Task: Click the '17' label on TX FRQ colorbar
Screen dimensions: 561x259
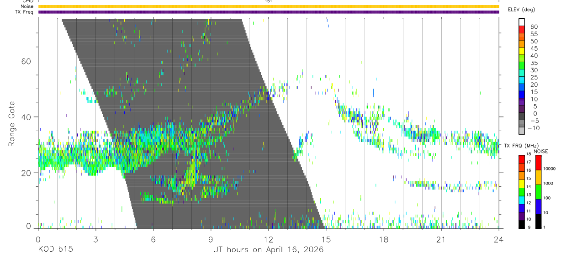Action: tap(529, 162)
